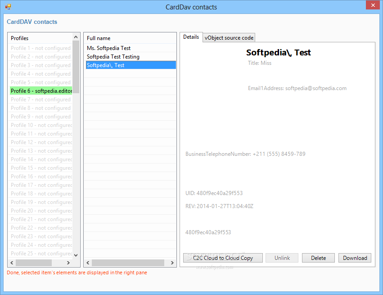Screen dimensions: 383x295
Task: Select Profile 11 - not configured
Action: pos(41,134)
